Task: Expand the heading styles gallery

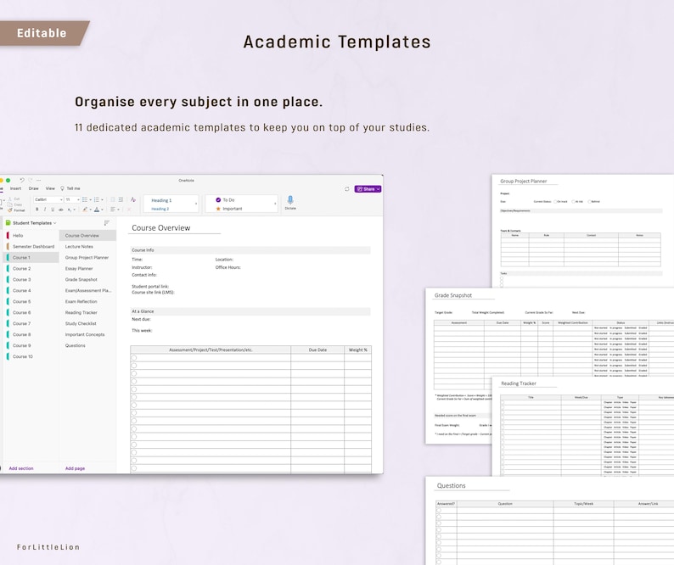Action: 196,204
